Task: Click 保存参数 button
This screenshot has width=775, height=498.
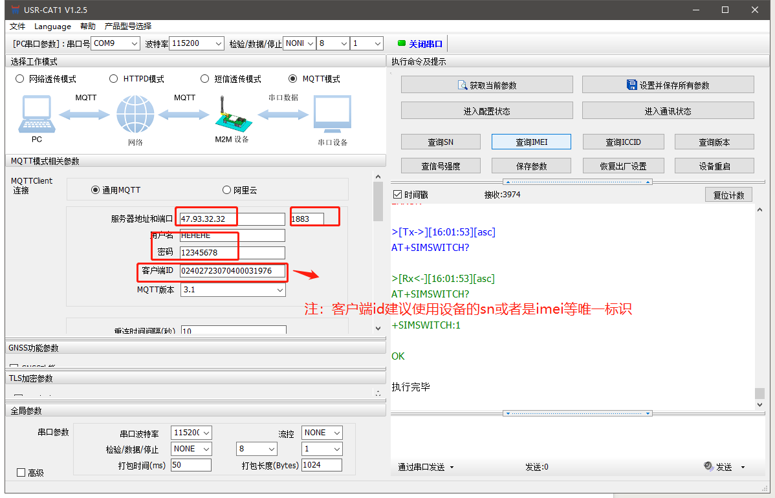Action: point(531,166)
